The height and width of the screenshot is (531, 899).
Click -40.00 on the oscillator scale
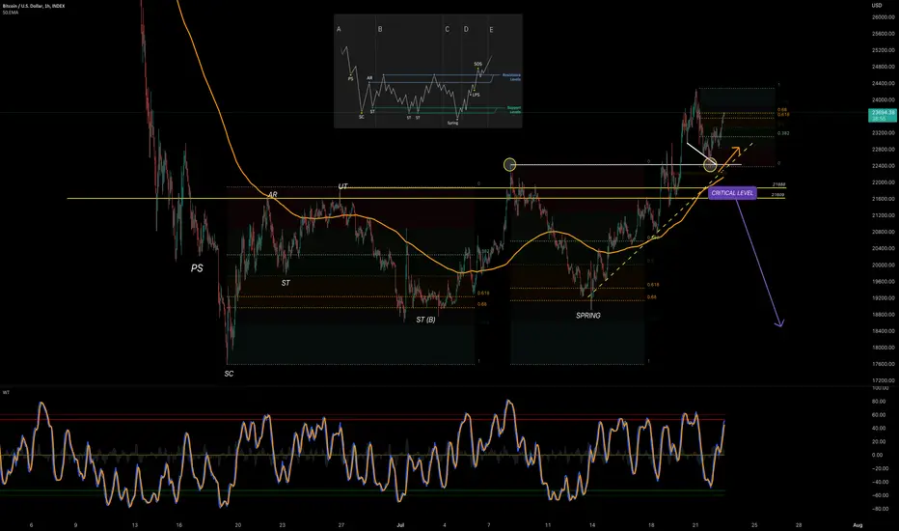click(878, 482)
